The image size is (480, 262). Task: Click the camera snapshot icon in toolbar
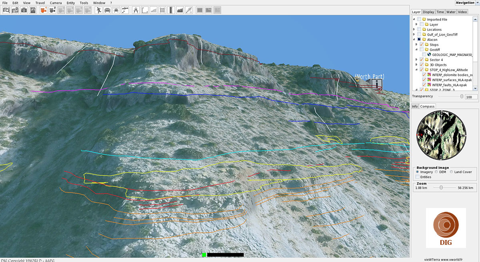[24, 10]
